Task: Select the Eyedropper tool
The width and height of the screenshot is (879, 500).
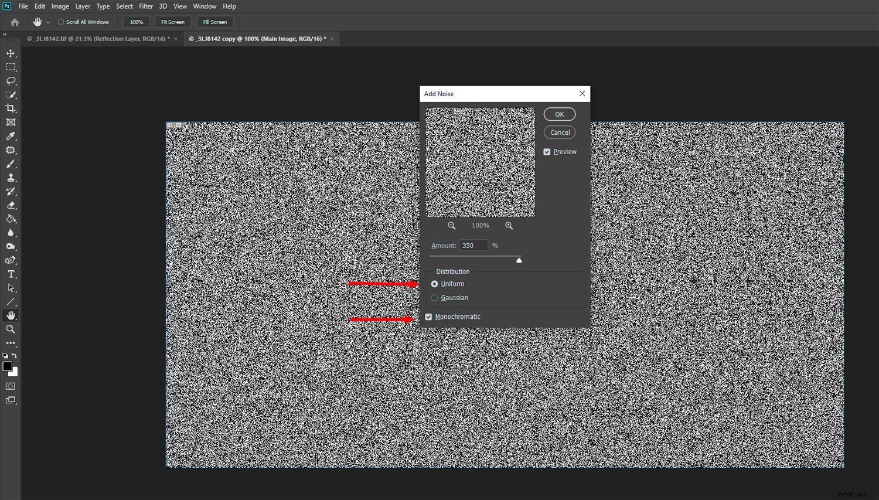Action: pyautogui.click(x=11, y=136)
